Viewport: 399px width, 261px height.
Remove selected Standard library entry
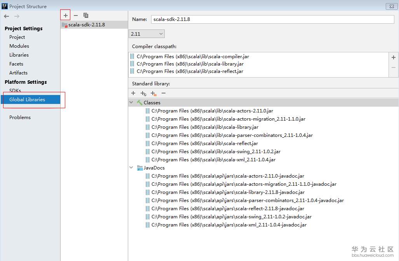pyautogui.click(x=163, y=93)
